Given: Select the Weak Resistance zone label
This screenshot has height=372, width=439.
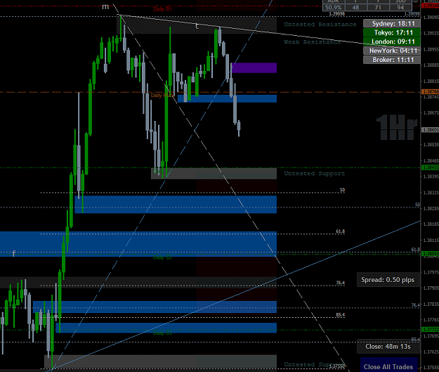Looking at the screenshot, I should pyautogui.click(x=313, y=42).
